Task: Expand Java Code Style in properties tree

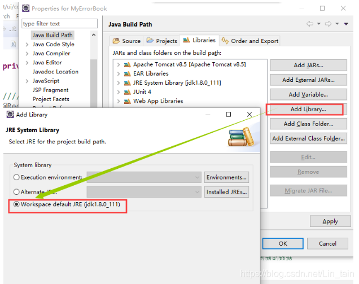Action: click(x=27, y=45)
